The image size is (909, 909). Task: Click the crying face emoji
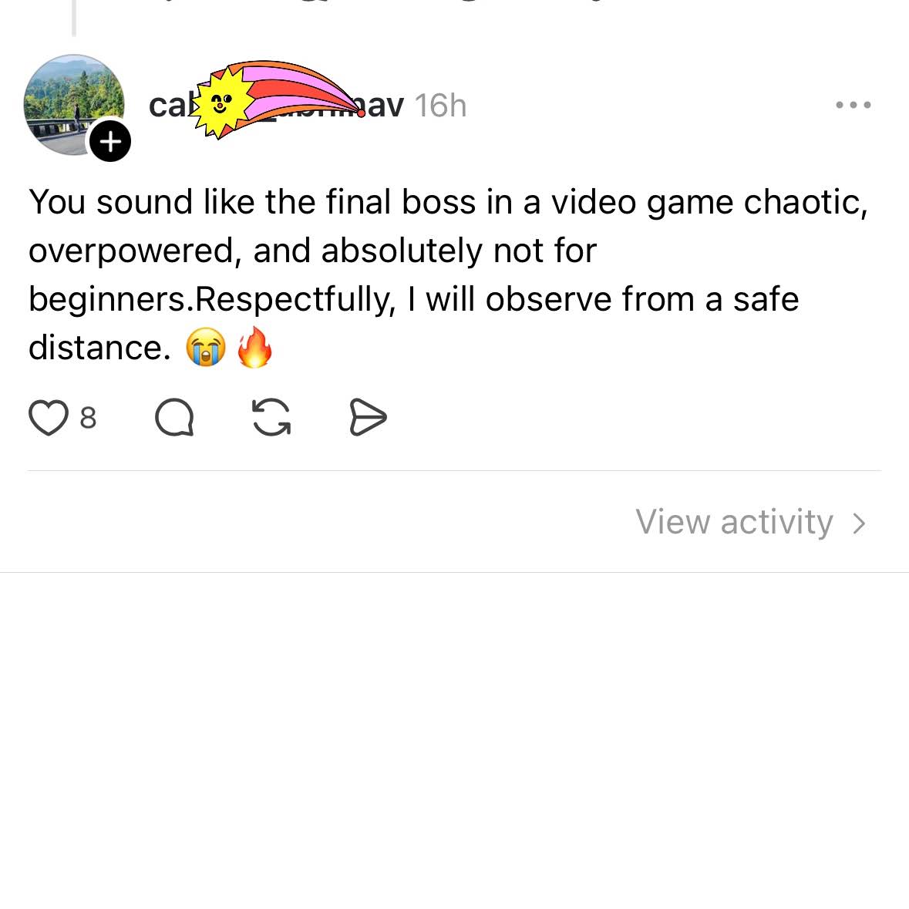pyautogui.click(x=206, y=347)
